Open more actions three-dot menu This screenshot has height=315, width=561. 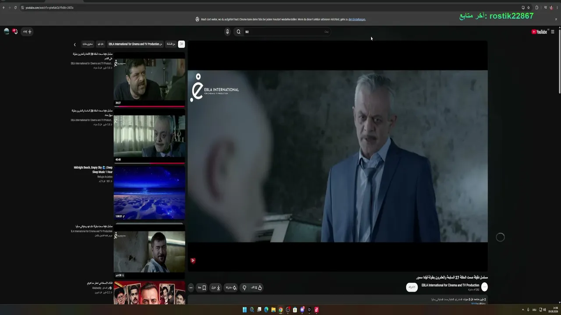tap(191, 287)
